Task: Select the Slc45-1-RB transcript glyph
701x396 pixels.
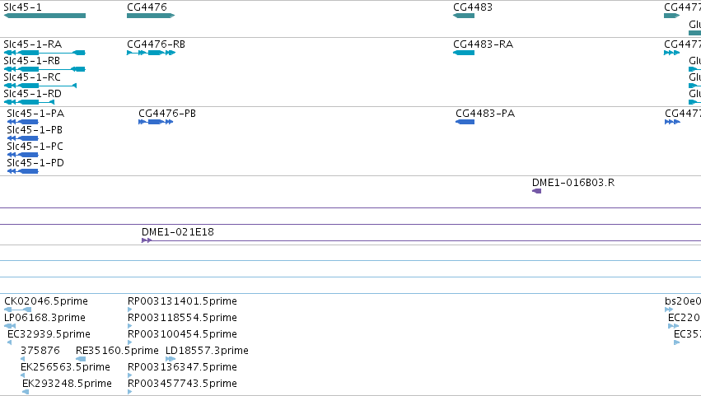Action: (44, 69)
